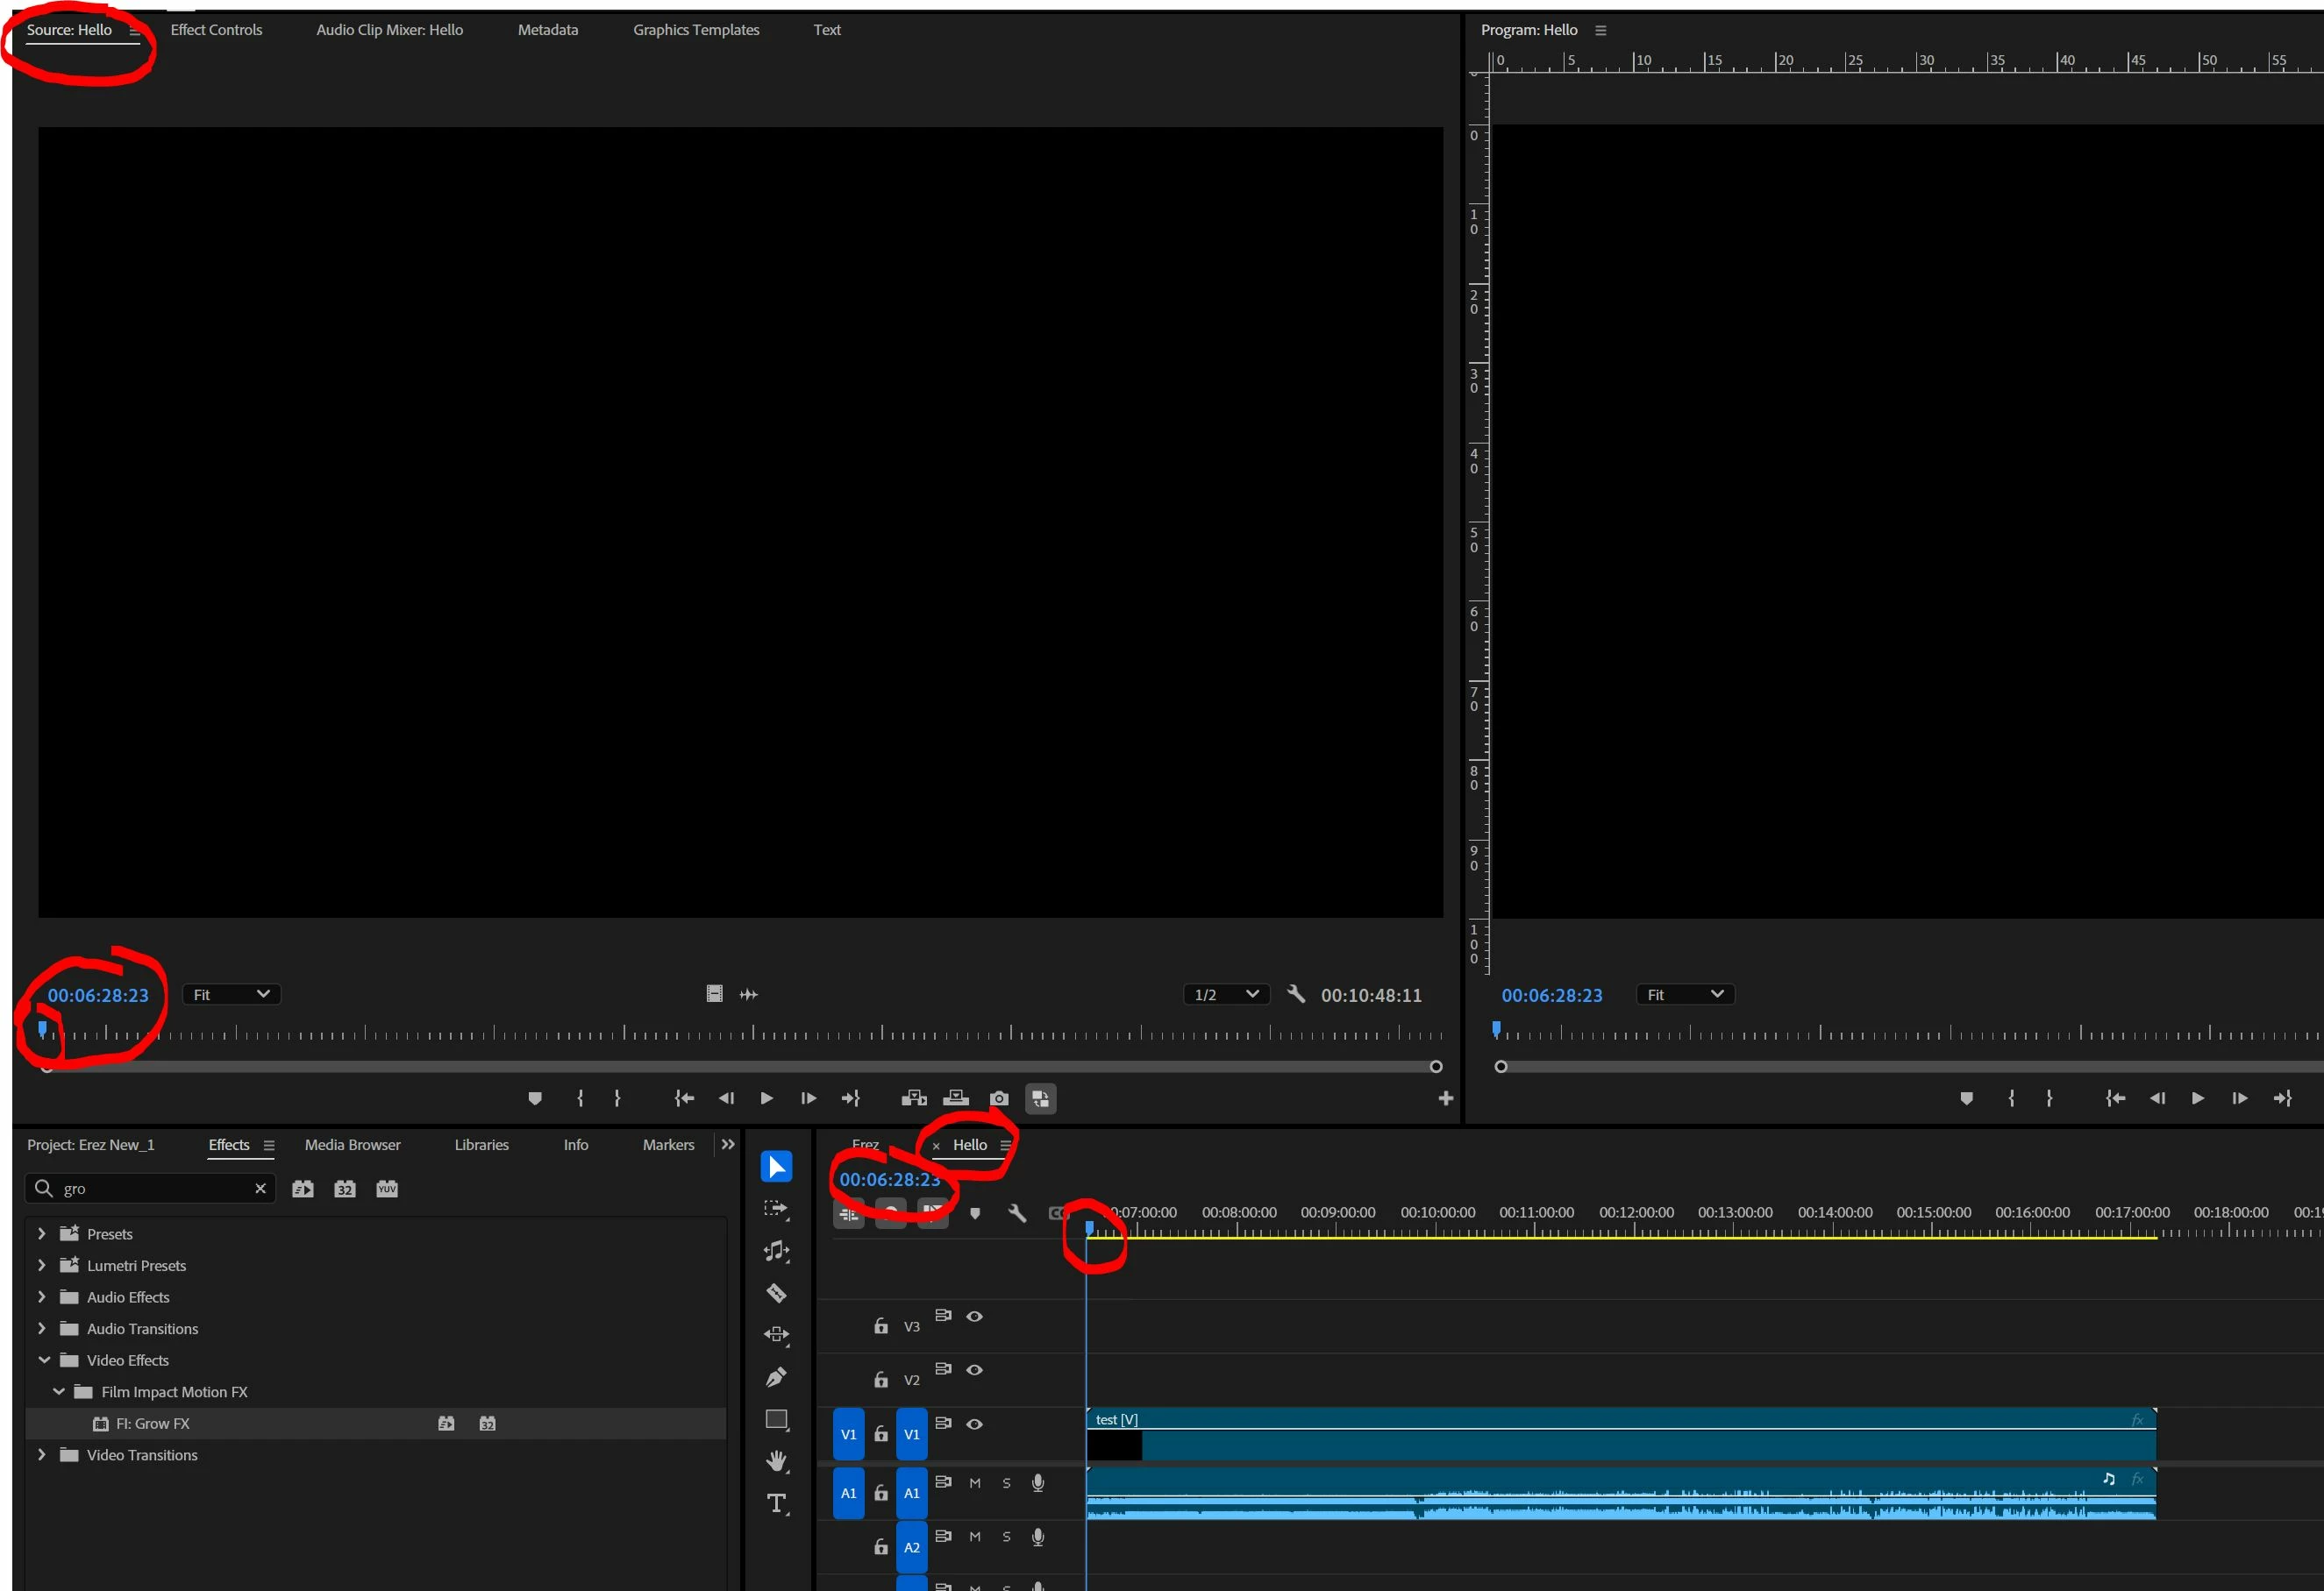Toggle V3 track output eye icon
The width and height of the screenshot is (2324, 1591).
[974, 1316]
